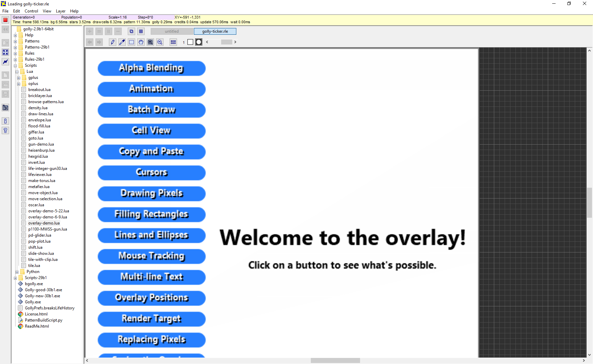Click the Duplicate Layer icon
The height and width of the screenshot is (364, 593).
point(109,31)
